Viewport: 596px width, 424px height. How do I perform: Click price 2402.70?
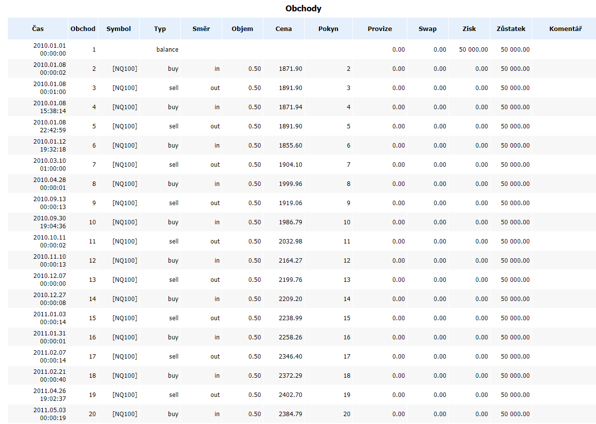(x=290, y=395)
